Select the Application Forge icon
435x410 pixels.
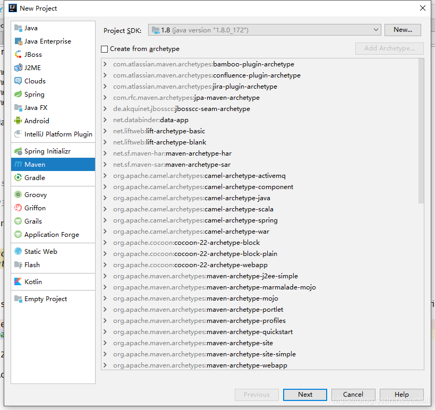point(18,235)
